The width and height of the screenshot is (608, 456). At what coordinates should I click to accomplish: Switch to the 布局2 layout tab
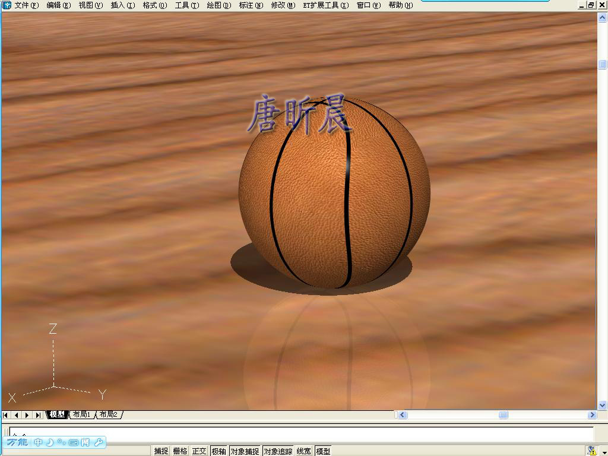pyautogui.click(x=109, y=414)
